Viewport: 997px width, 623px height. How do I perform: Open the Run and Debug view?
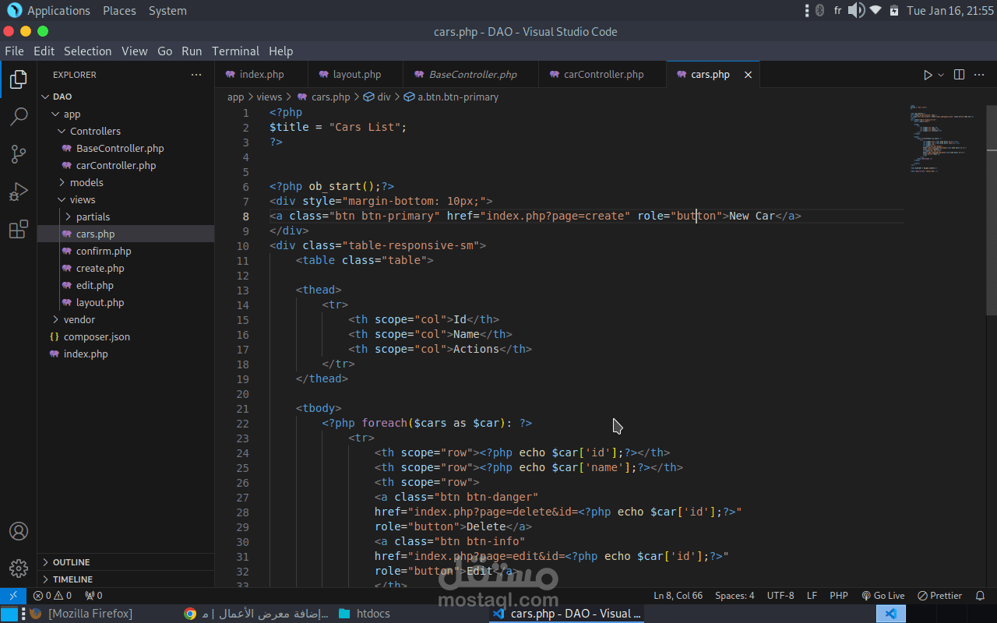pos(19,192)
